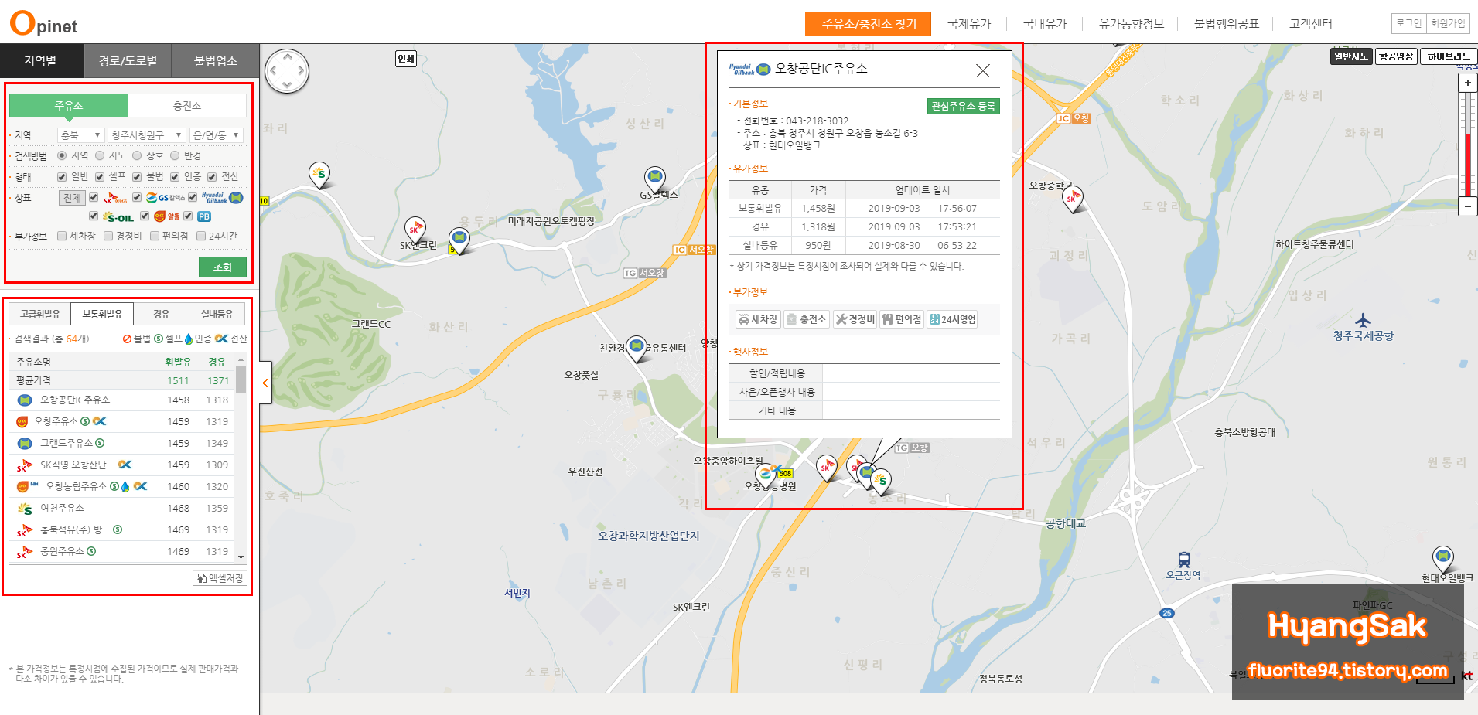The image size is (1478, 715).
Task: Select the GS칼텍스 marker on the map
Action: 655,179
